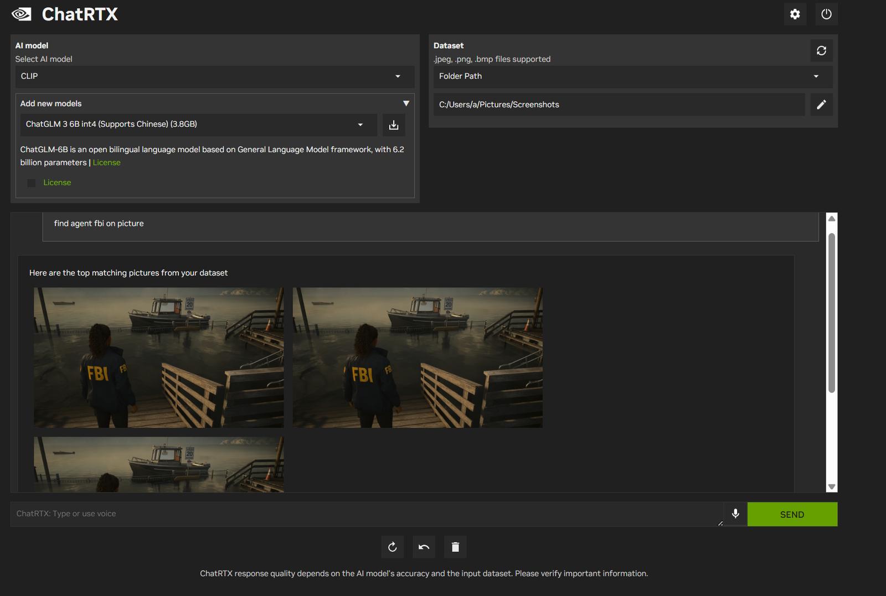Click the ChatRTX title text

pyautogui.click(x=80, y=14)
